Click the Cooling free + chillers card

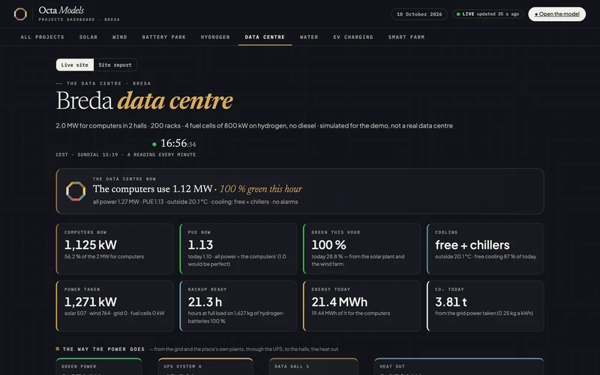tap(485, 249)
